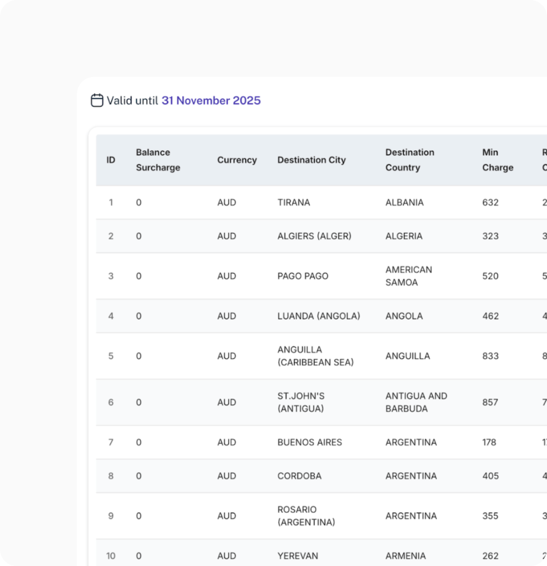Select the ANTIGUA AND BARBUDA country cell
The image size is (547, 566).
pos(416,402)
